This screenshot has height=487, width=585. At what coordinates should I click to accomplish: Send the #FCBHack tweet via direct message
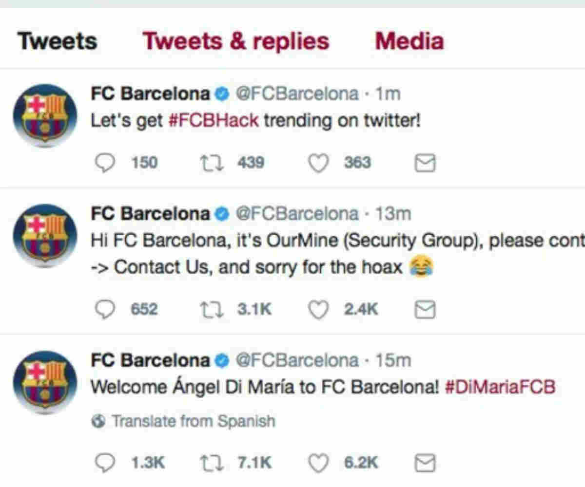pos(425,164)
